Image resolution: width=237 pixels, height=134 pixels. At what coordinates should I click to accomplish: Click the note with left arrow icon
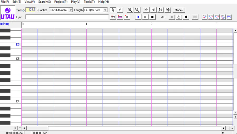tap(160, 10)
